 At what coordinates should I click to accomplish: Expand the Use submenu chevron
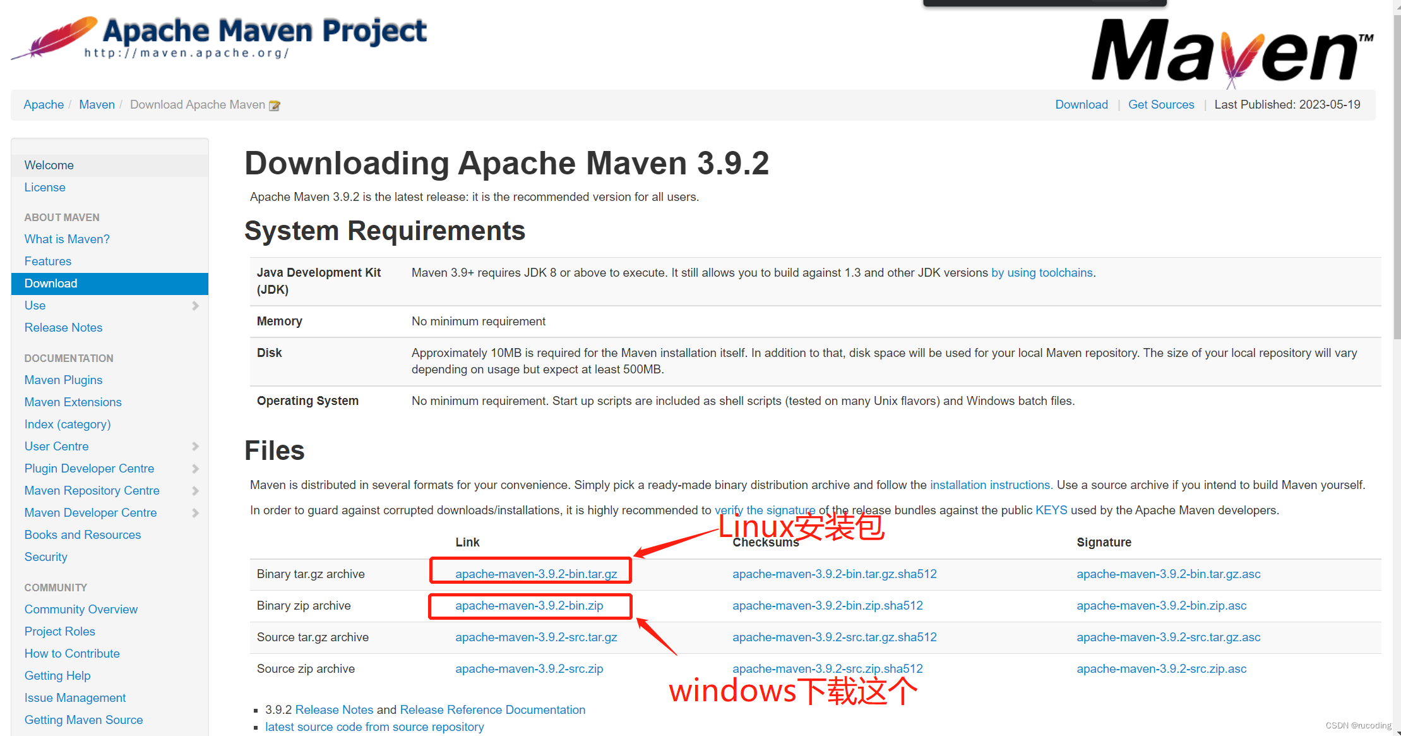(x=195, y=306)
